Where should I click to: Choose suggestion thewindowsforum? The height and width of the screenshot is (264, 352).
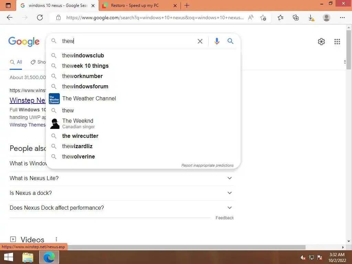(x=143, y=86)
